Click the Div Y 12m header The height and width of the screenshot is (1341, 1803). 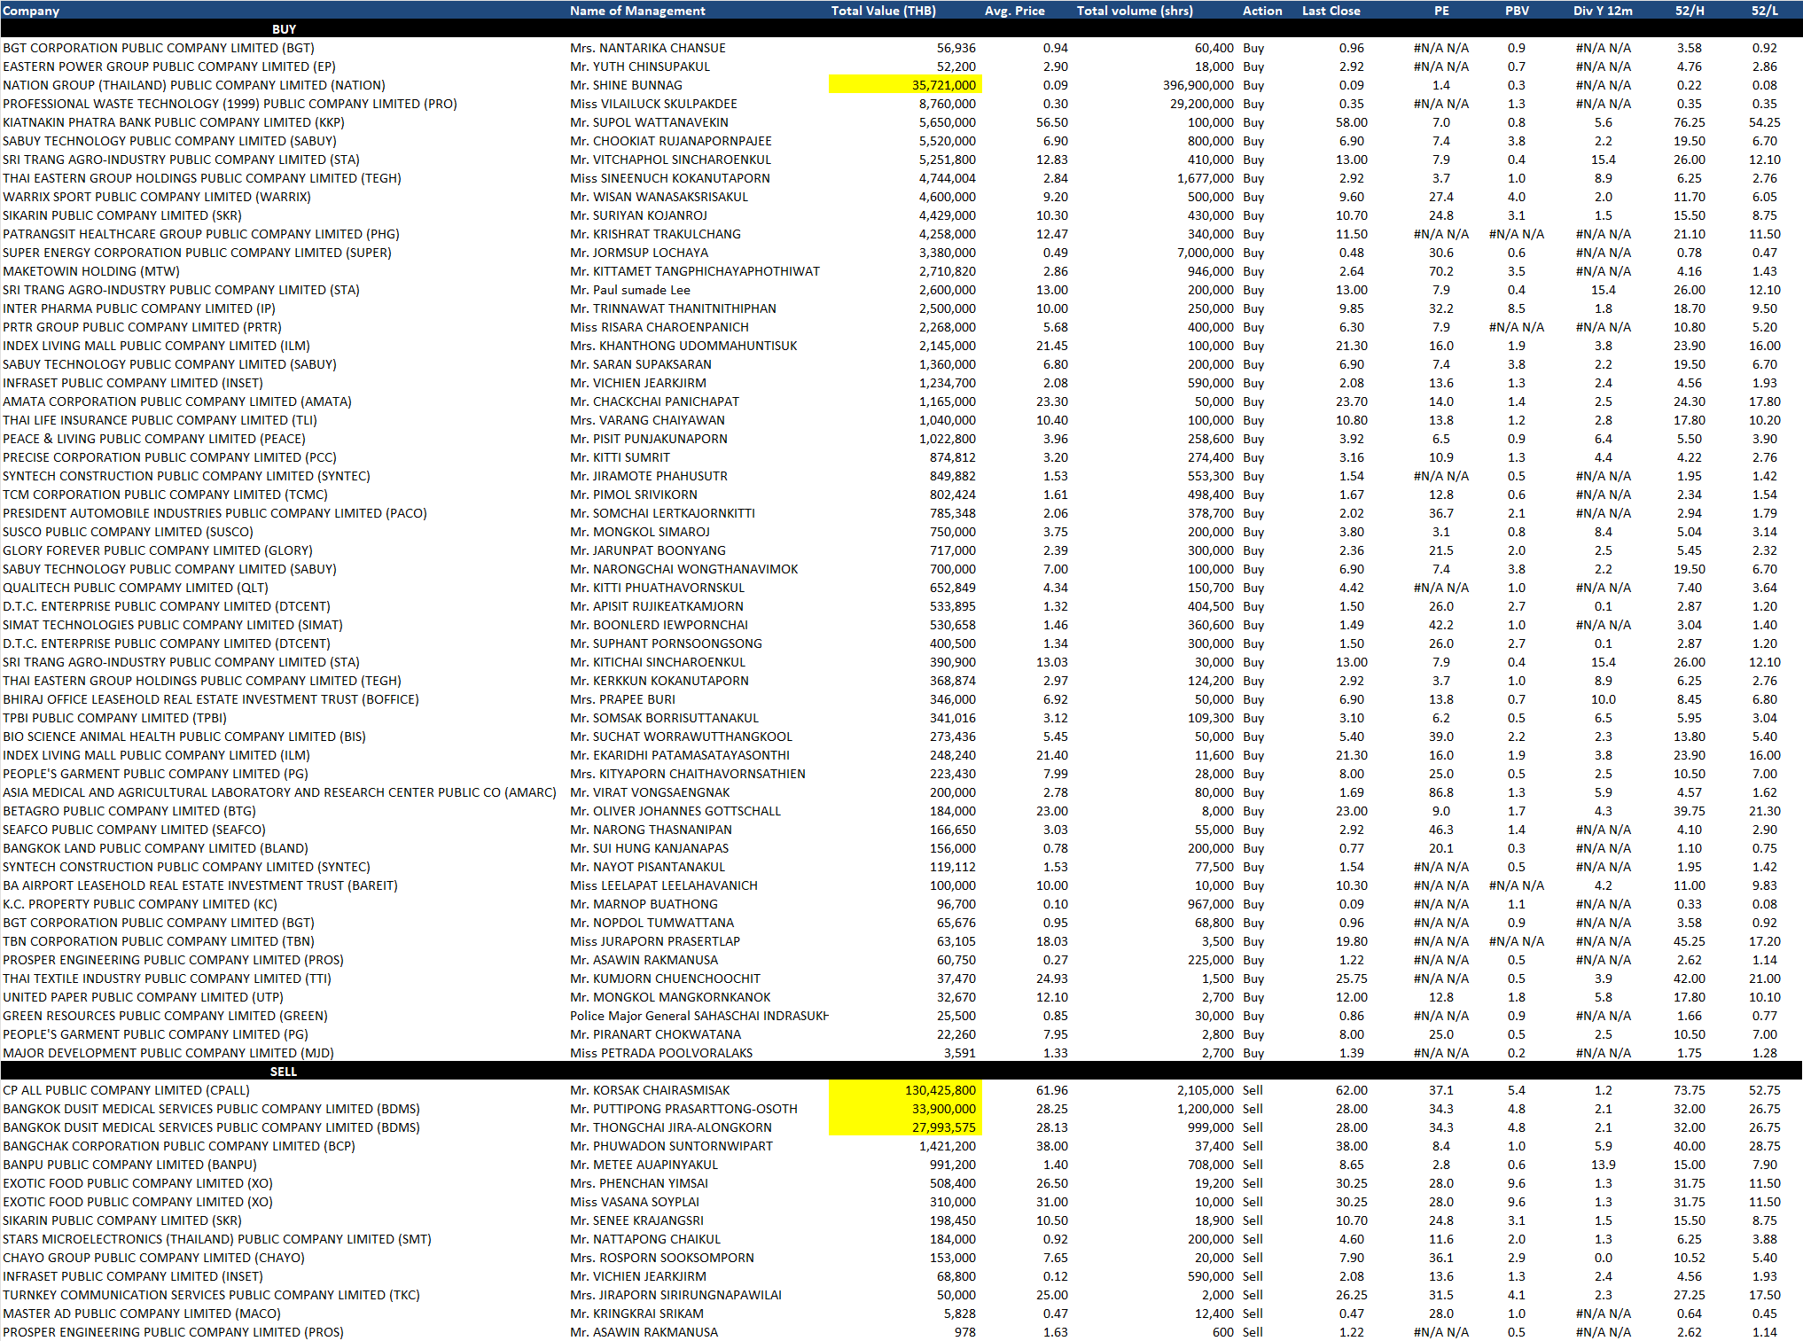click(x=1603, y=11)
